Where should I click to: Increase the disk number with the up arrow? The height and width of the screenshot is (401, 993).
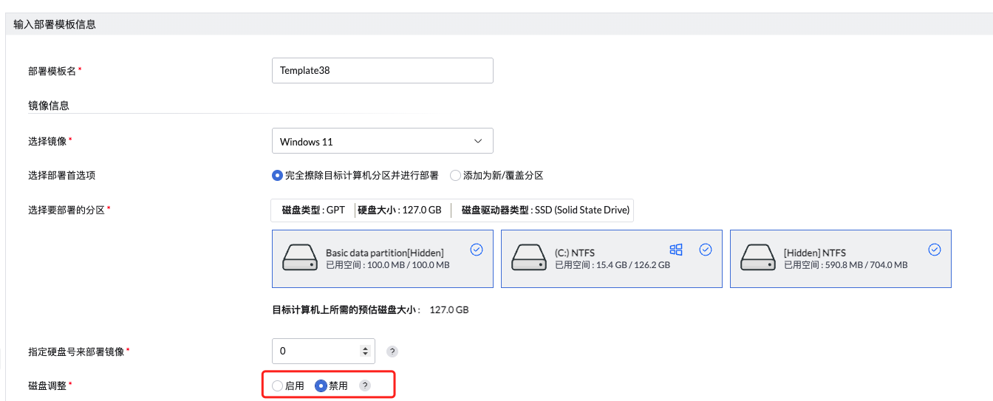[x=364, y=348]
